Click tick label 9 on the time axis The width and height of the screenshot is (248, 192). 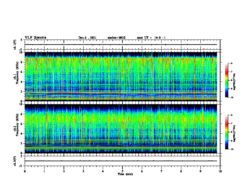point(200,171)
